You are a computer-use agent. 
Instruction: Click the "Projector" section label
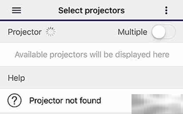(25, 32)
